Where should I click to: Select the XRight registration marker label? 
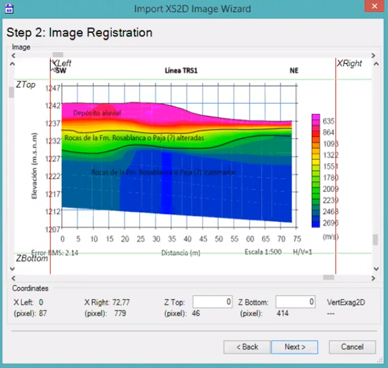pyautogui.click(x=349, y=63)
